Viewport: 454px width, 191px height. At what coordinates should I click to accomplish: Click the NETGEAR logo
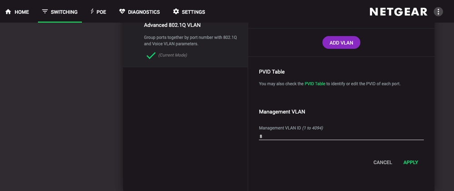(x=399, y=12)
